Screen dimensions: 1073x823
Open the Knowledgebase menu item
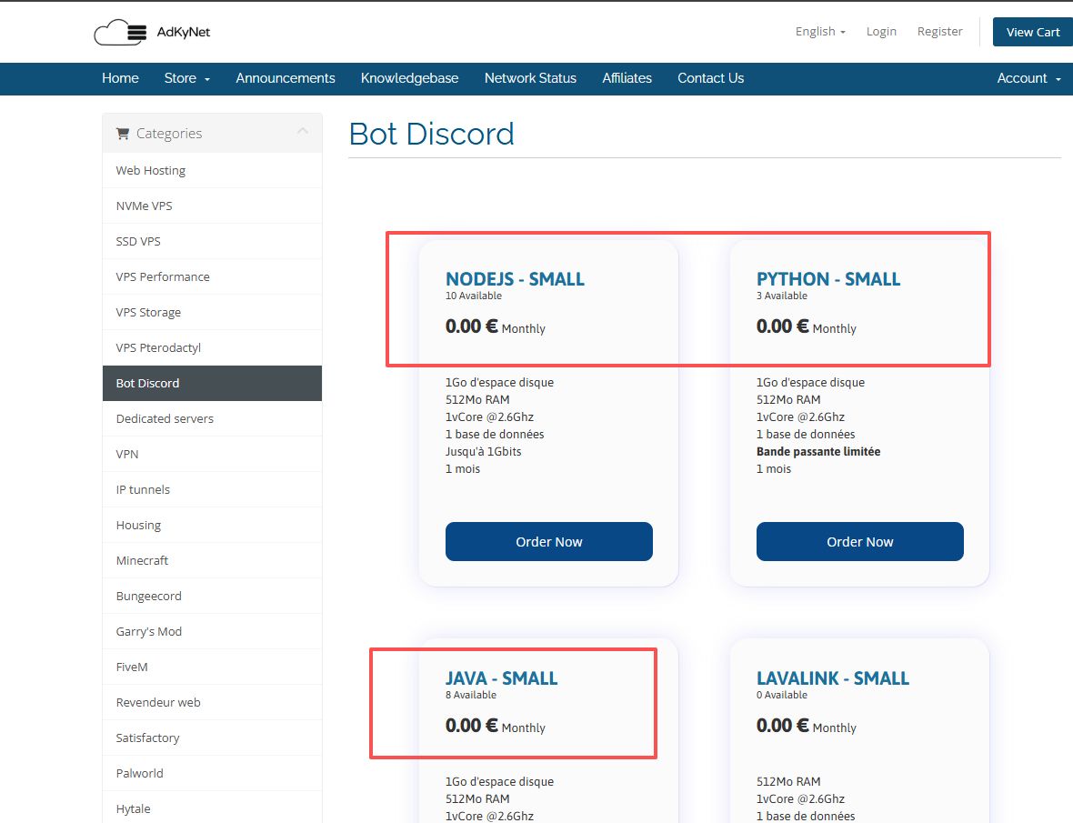(410, 78)
